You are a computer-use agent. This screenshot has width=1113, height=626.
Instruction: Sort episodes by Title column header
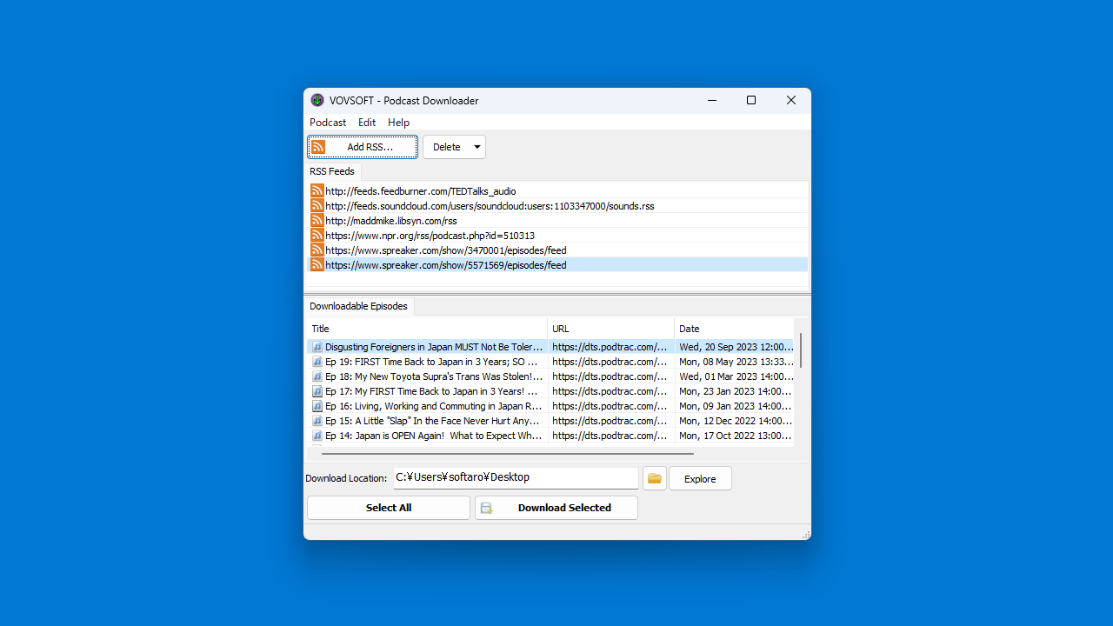[x=427, y=329]
